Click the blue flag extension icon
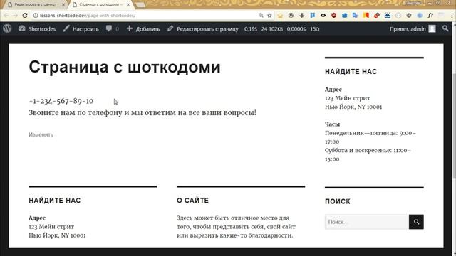This screenshot has width=456, height=256. (x=312, y=16)
